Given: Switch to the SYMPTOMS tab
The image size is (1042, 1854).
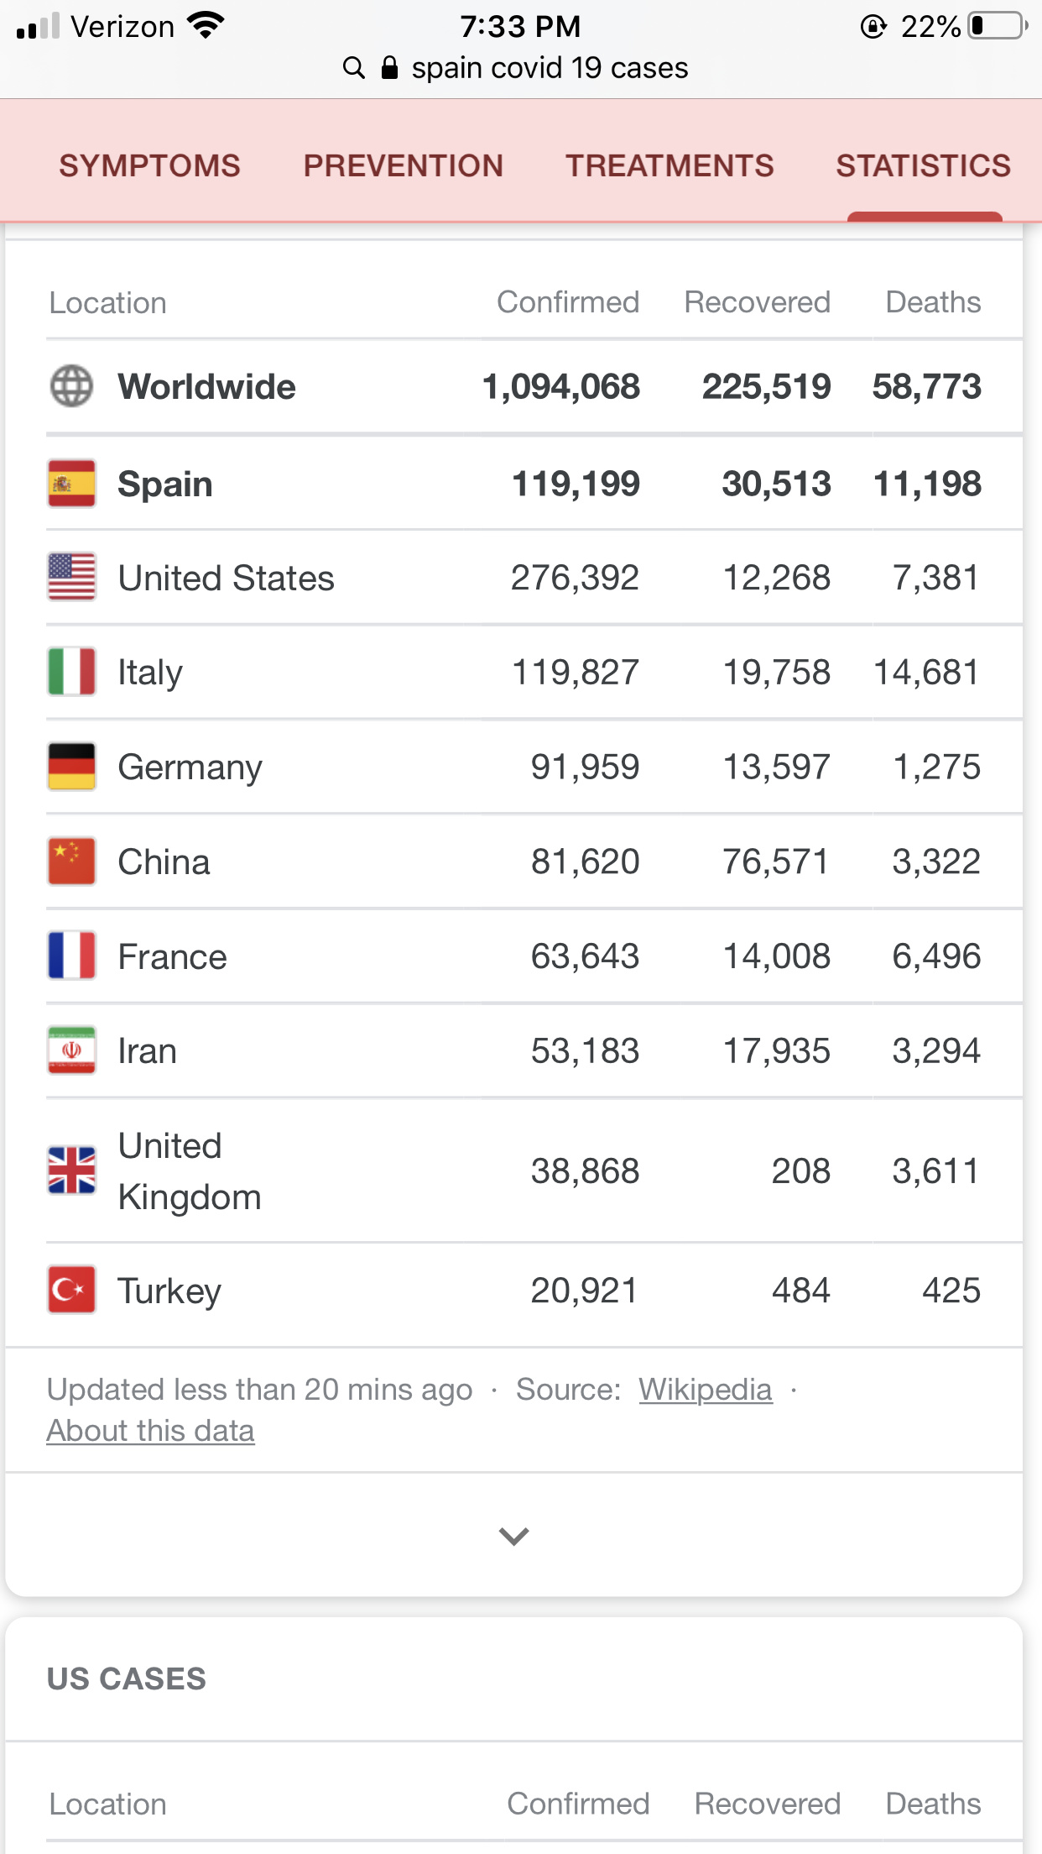Looking at the screenshot, I should [149, 165].
